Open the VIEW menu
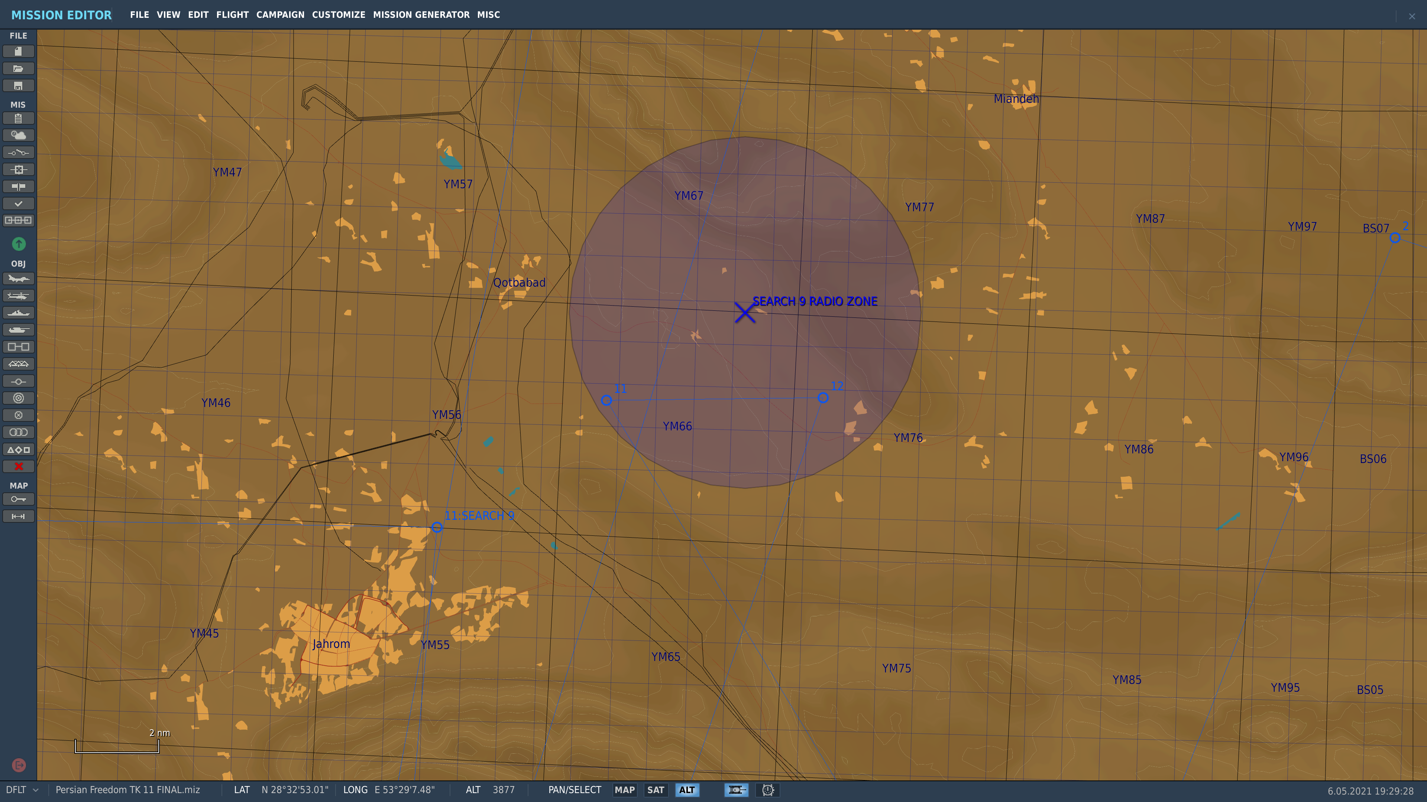The height and width of the screenshot is (802, 1427). (168, 15)
